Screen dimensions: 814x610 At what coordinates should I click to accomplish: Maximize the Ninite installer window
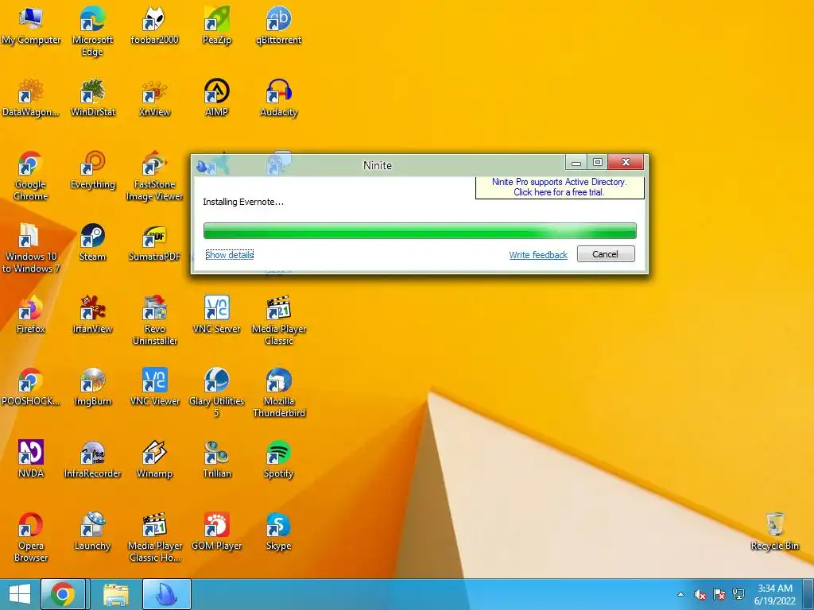click(598, 163)
